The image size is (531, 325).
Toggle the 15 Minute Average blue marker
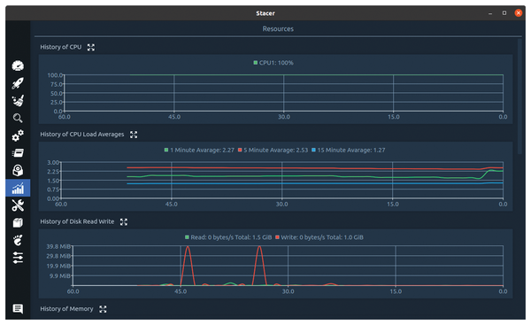coord(313,150)
